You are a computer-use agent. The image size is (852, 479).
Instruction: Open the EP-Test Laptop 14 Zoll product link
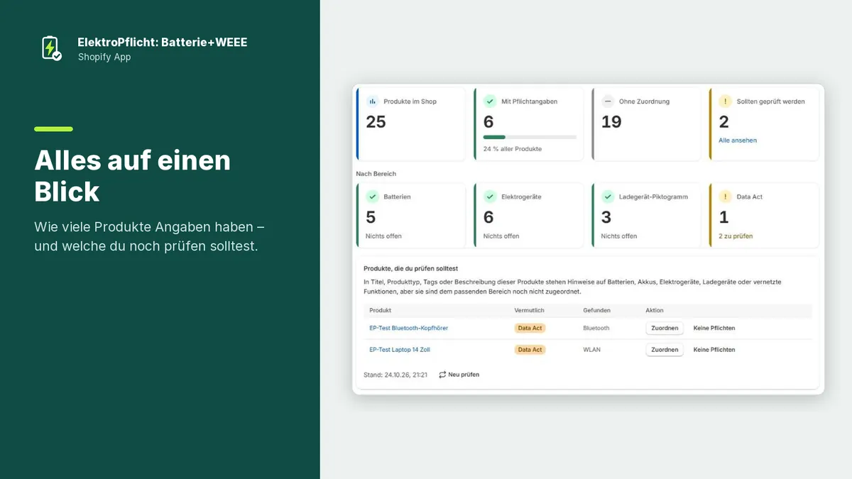click(400, 349)
